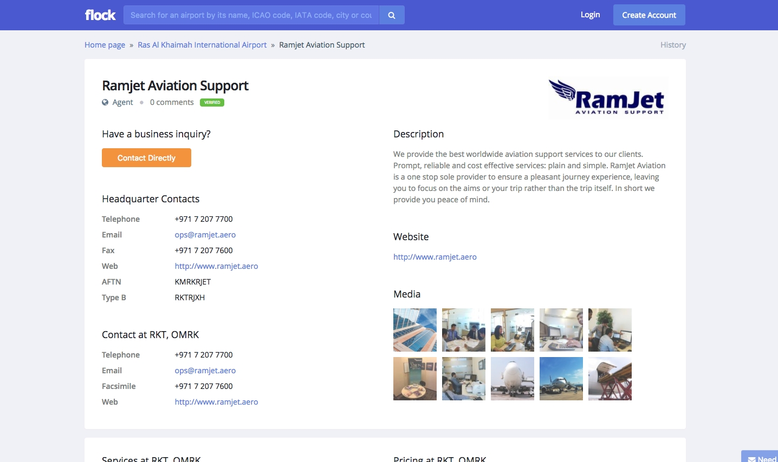
Task: Open the cargo loading thumbnail
Action: pyautogui.click(x=610, y=379)
